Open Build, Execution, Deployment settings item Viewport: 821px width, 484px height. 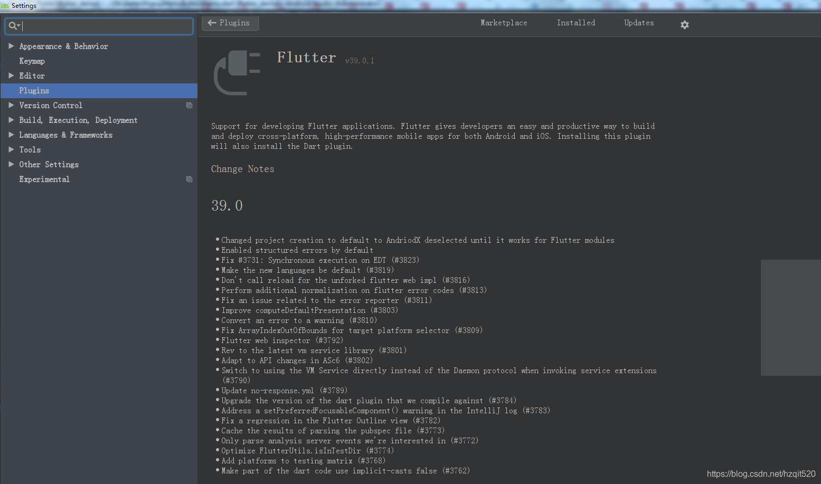[x=78, y=120]
